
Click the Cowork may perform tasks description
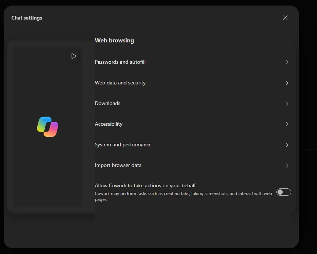pos(183,196)
